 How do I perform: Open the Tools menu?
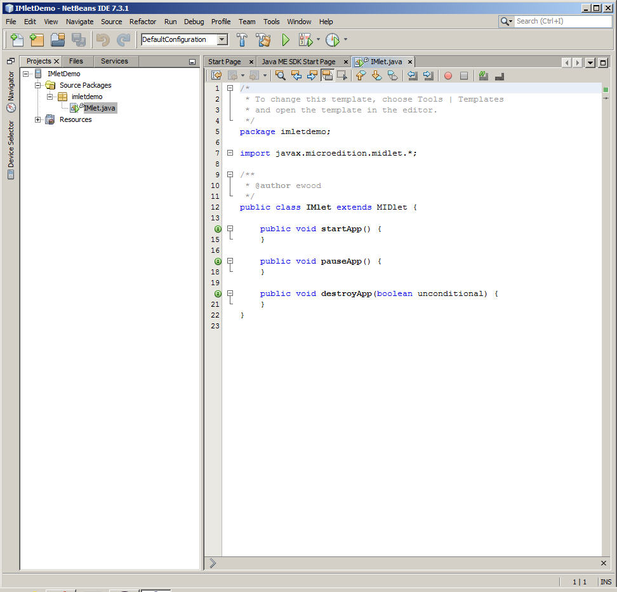pyautogui.click(x=272, y=22)
